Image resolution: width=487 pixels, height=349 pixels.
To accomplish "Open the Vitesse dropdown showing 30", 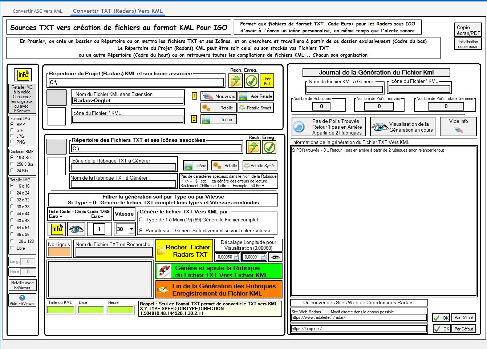I will tap(131, 229).
